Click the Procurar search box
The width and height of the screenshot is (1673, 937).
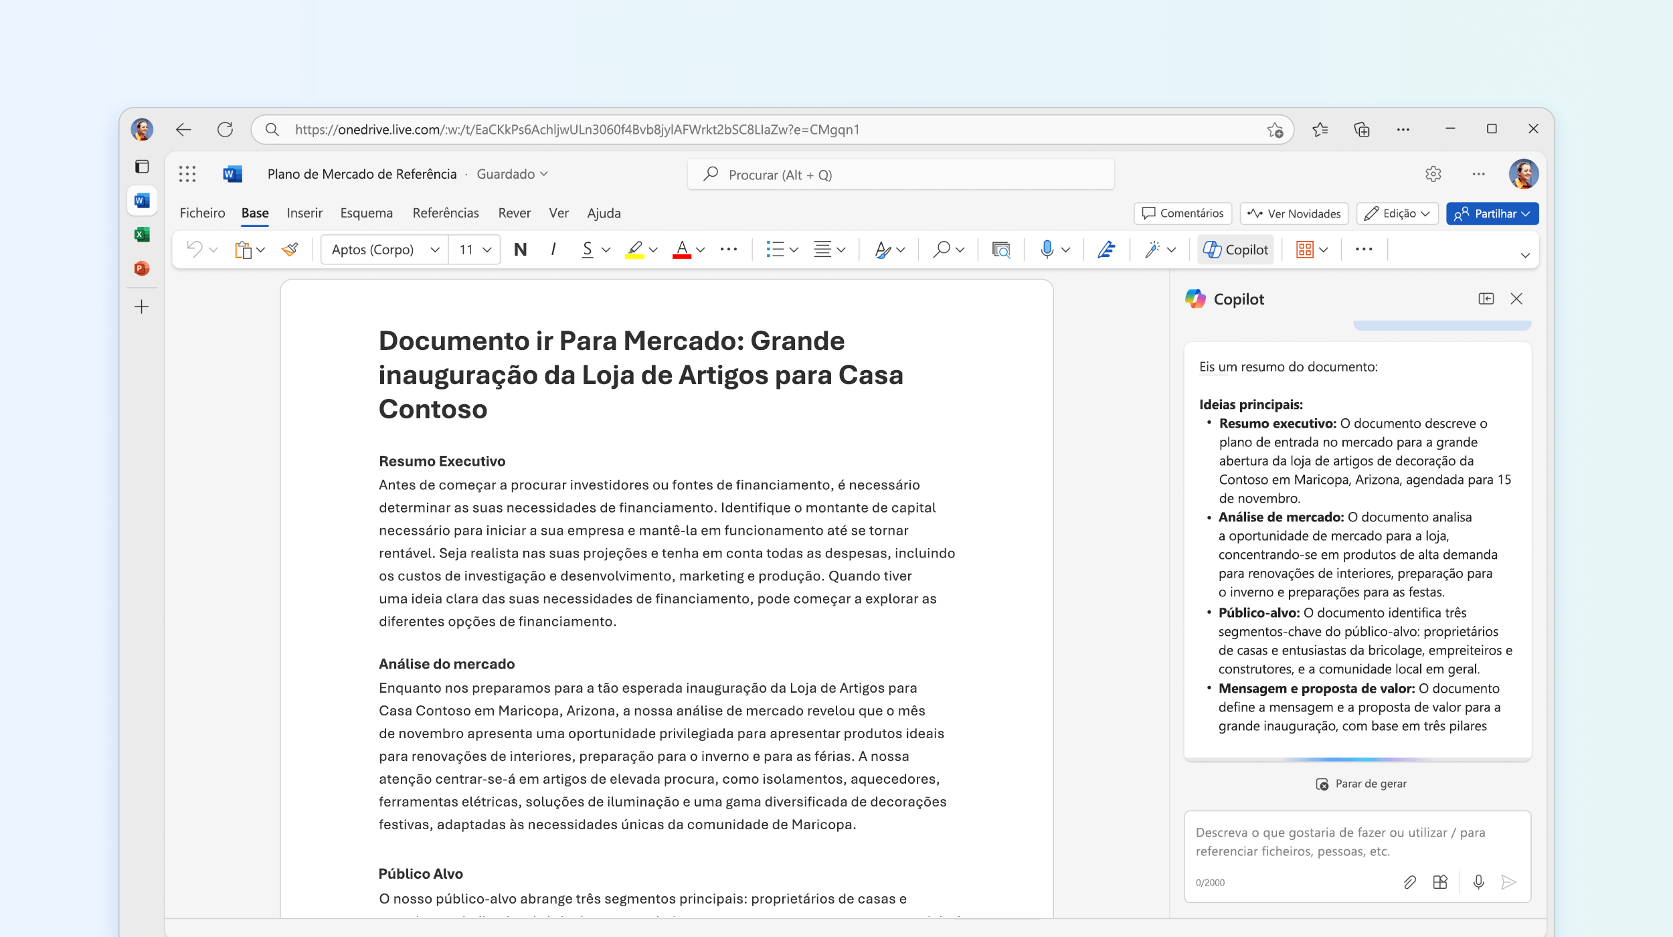[901, 175]
